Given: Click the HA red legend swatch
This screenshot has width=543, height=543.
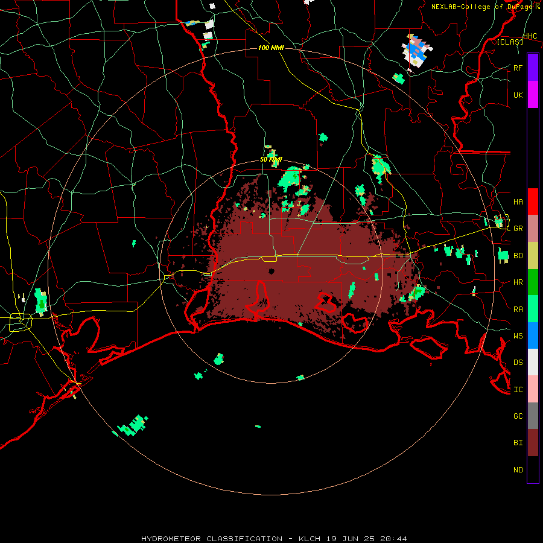Looking at the screenshot, I should point(533,202).
